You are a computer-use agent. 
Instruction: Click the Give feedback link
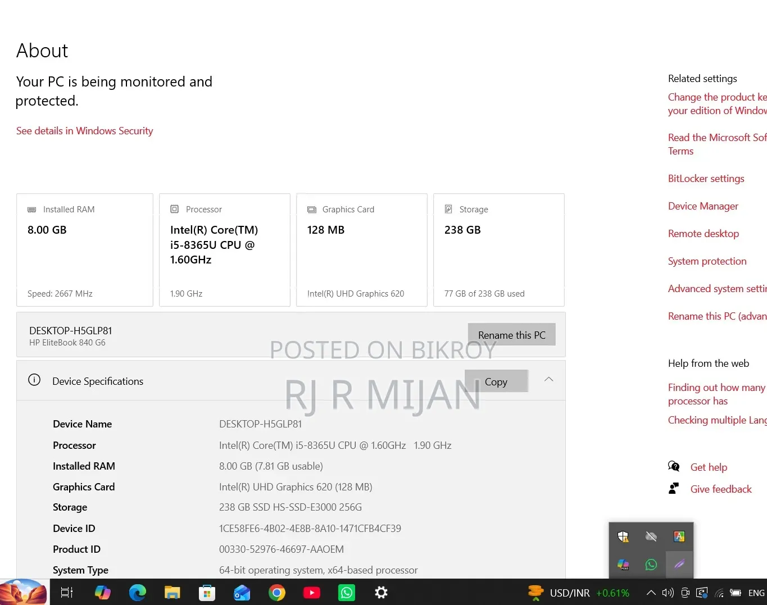click(721, 489)
